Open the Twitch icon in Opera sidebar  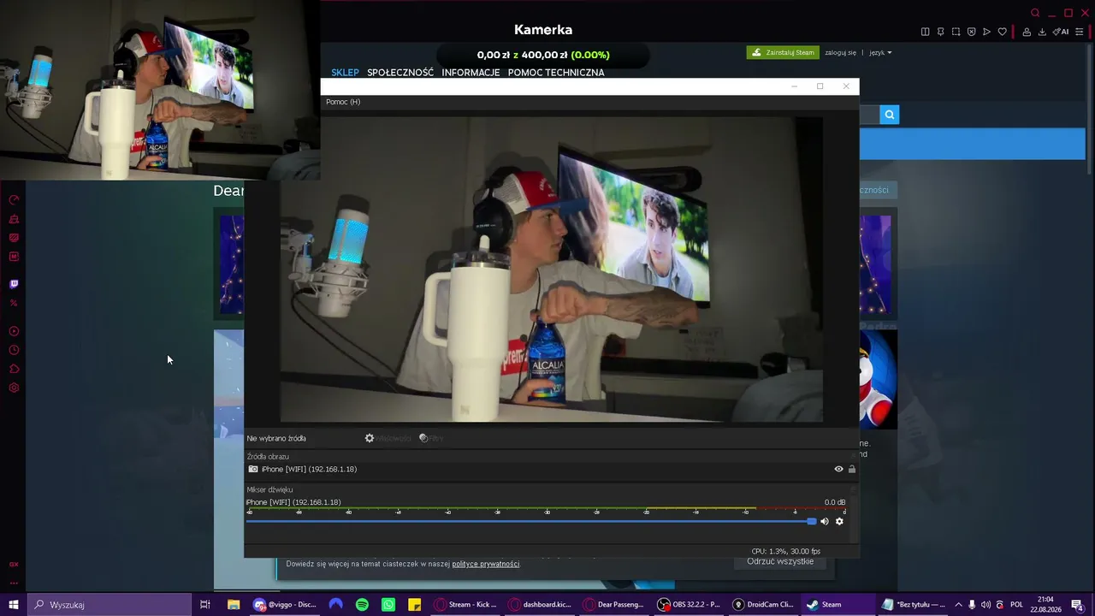pos(14,284)
